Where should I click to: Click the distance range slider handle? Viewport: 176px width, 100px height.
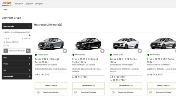click(x=30, y=35)
